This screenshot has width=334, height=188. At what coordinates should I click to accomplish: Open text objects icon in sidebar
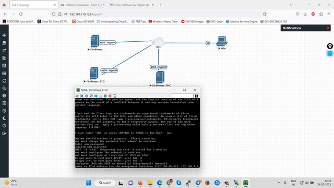4,66
